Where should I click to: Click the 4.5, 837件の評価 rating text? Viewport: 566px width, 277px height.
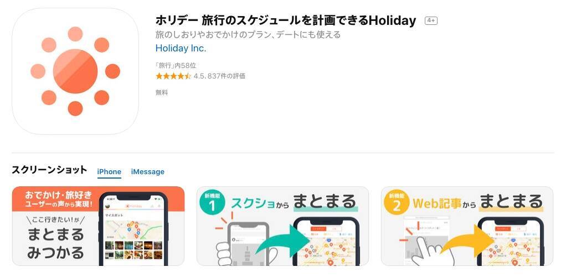tap(219, 76)
